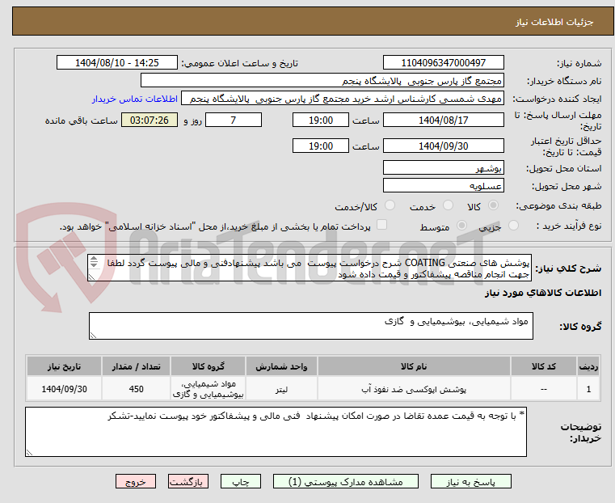Click the گروه کالا column header in table
Screen dimensions: 615x503
[208, 366]
